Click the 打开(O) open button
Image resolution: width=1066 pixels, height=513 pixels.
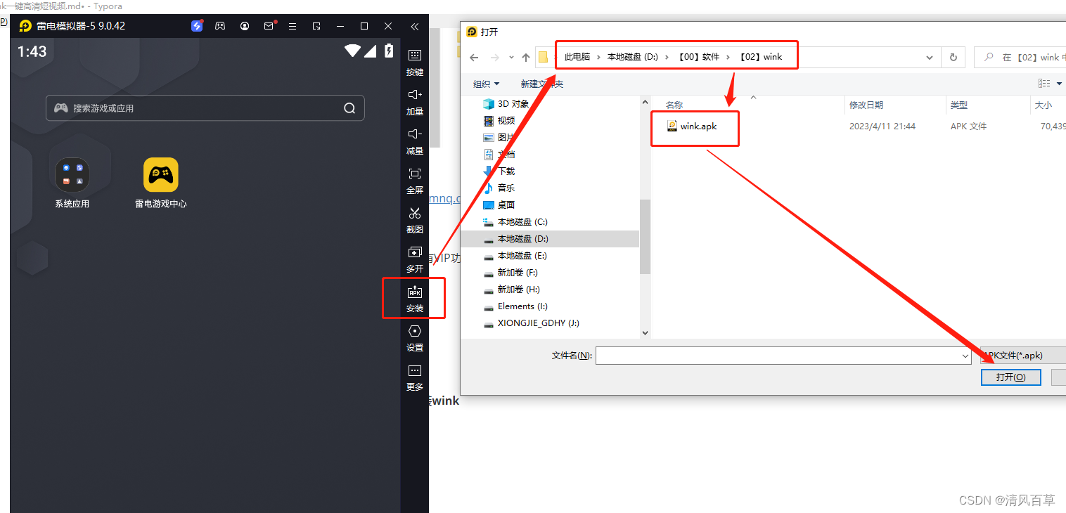point(1011,377)
